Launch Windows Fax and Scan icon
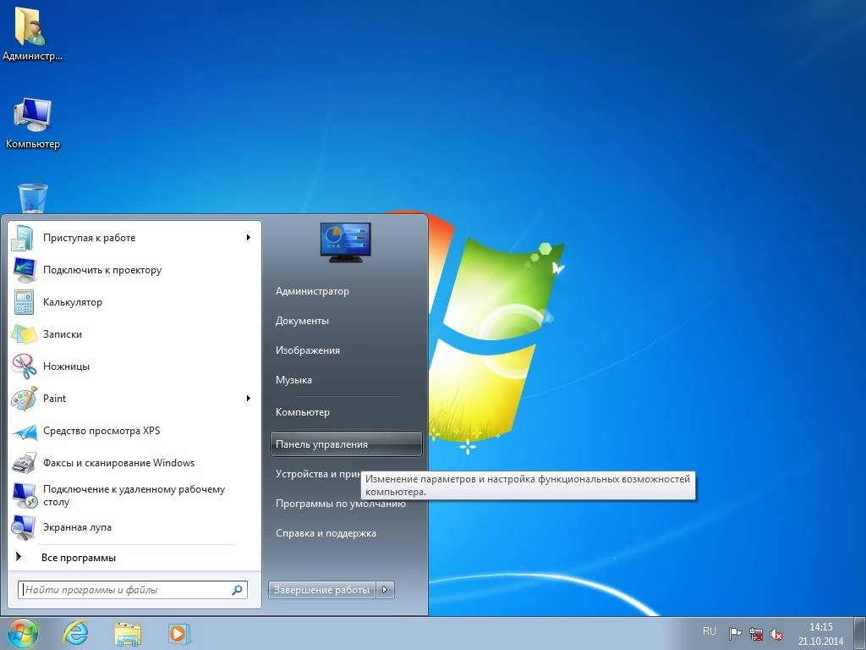The width and height of the screenshot is (866, 650). (25, 463)
